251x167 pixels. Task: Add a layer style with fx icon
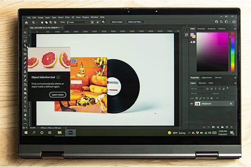[x=209, y=127]
